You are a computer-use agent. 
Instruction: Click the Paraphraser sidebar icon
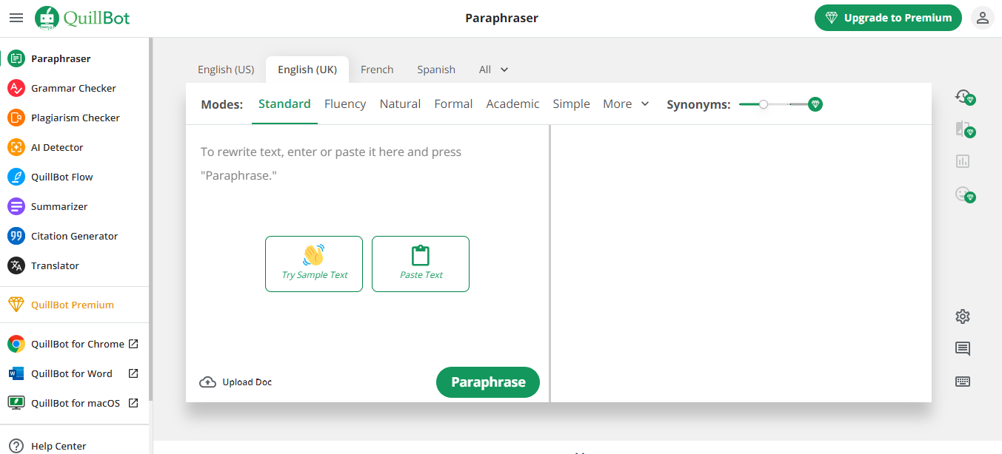(x=16, y=58)
